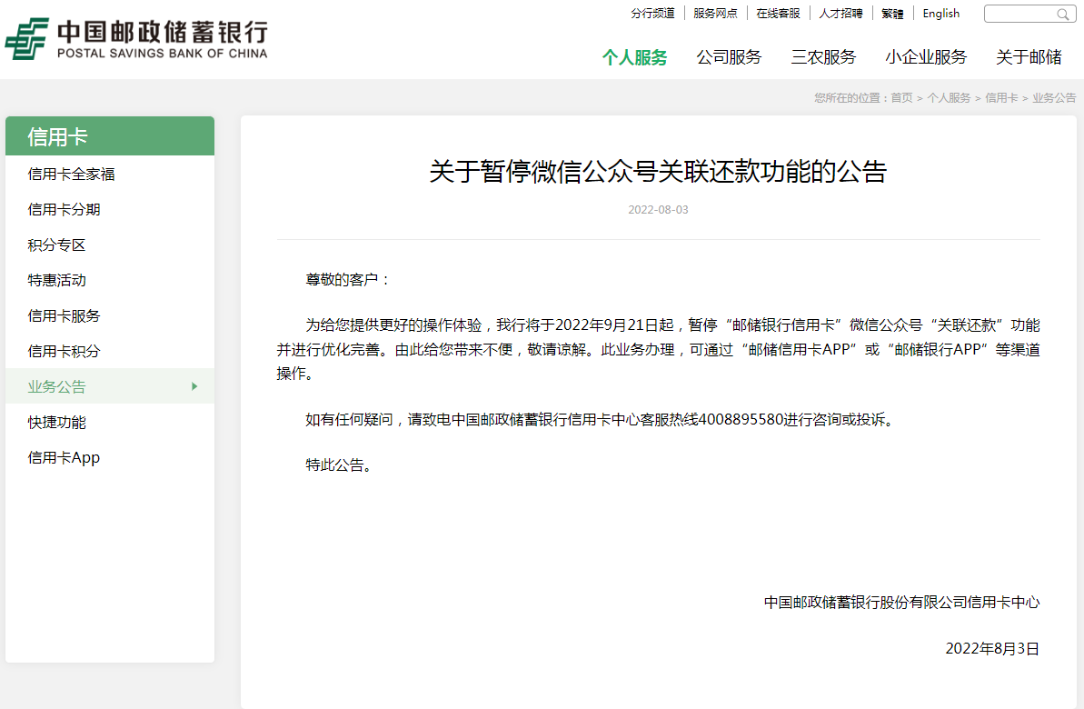Click the search input field
Image resolution: width=1084 pixels, height=709 pixels.
click(1019, 15)
